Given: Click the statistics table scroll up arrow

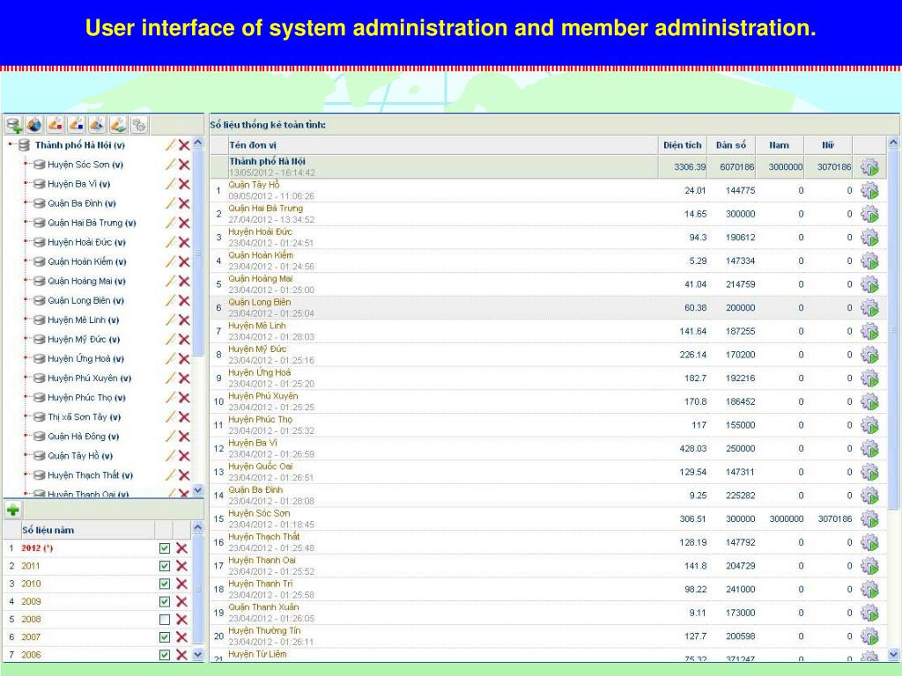Looking at the screenshot, I should (x=893, y=142).
